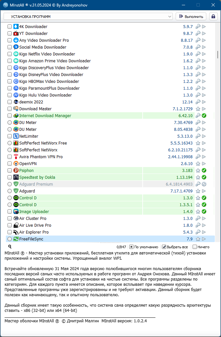Click the key icon for NetLimiter row
Screen dimensions: 221x337
(198, 136)
